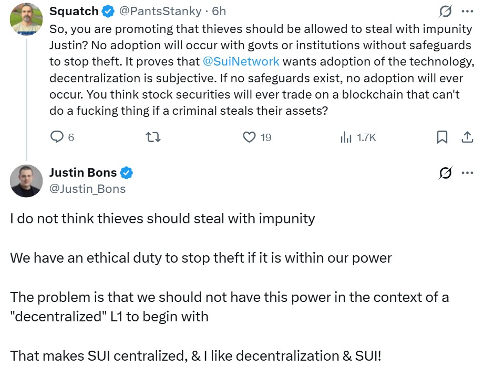Click Justin Bons' verified badge
Screen dimensions: 484x368
point(127,172)
